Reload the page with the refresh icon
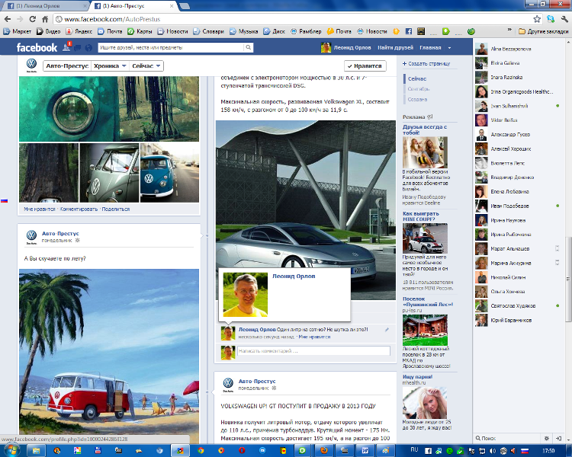Image resolution: width=572 pixels, height=457 pixels. pyautogui.click(x=33, y=19)
